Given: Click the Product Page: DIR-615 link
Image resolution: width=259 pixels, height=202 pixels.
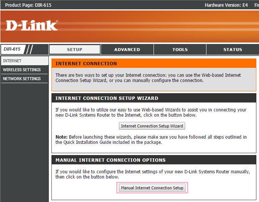Looking at the screenshot, I should click(x=28, y=5).
